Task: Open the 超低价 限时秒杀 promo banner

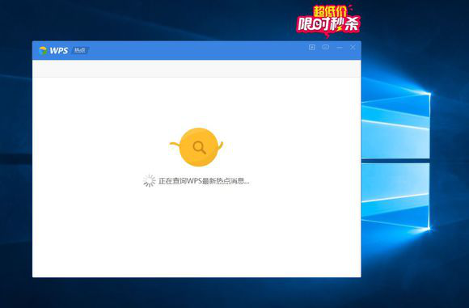Action: coord(329,21)
